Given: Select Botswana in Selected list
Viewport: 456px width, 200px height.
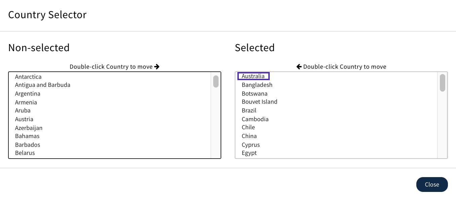Looking at the screenshot, I should point(255,94).
